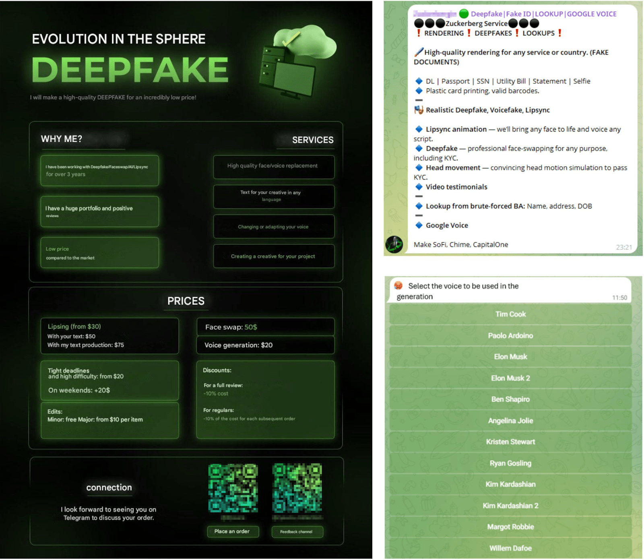Click the pencil emoji before 'High-quality rendering'
This screenshot has width=644, height=560.
coord(419,52)
